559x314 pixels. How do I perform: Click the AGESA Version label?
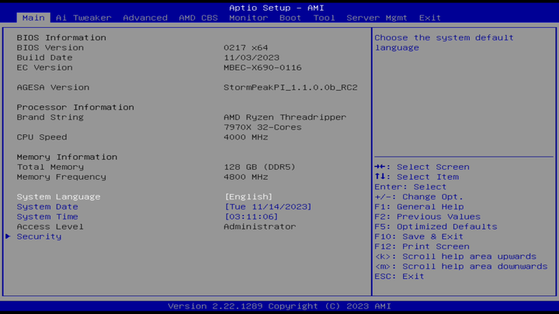(x=53, y=88)
